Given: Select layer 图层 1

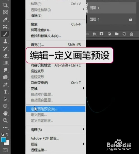Looking at the screenshot, I should pos(111,8).
